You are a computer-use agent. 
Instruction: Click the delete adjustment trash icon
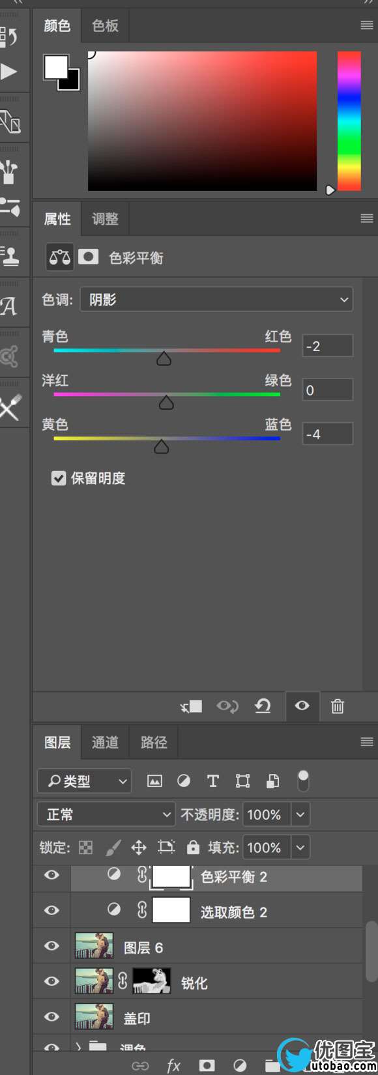pyautogui.click(x=337, y=706)
